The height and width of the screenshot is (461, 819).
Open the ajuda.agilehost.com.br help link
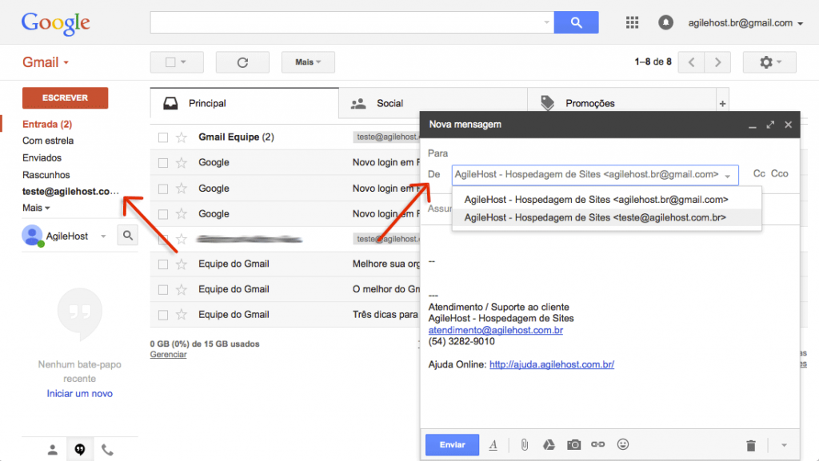point(552,364)
